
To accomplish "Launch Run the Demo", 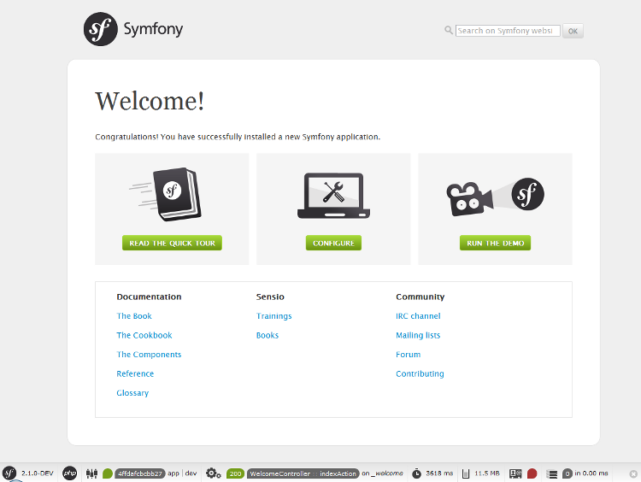I will coord(495,243).
